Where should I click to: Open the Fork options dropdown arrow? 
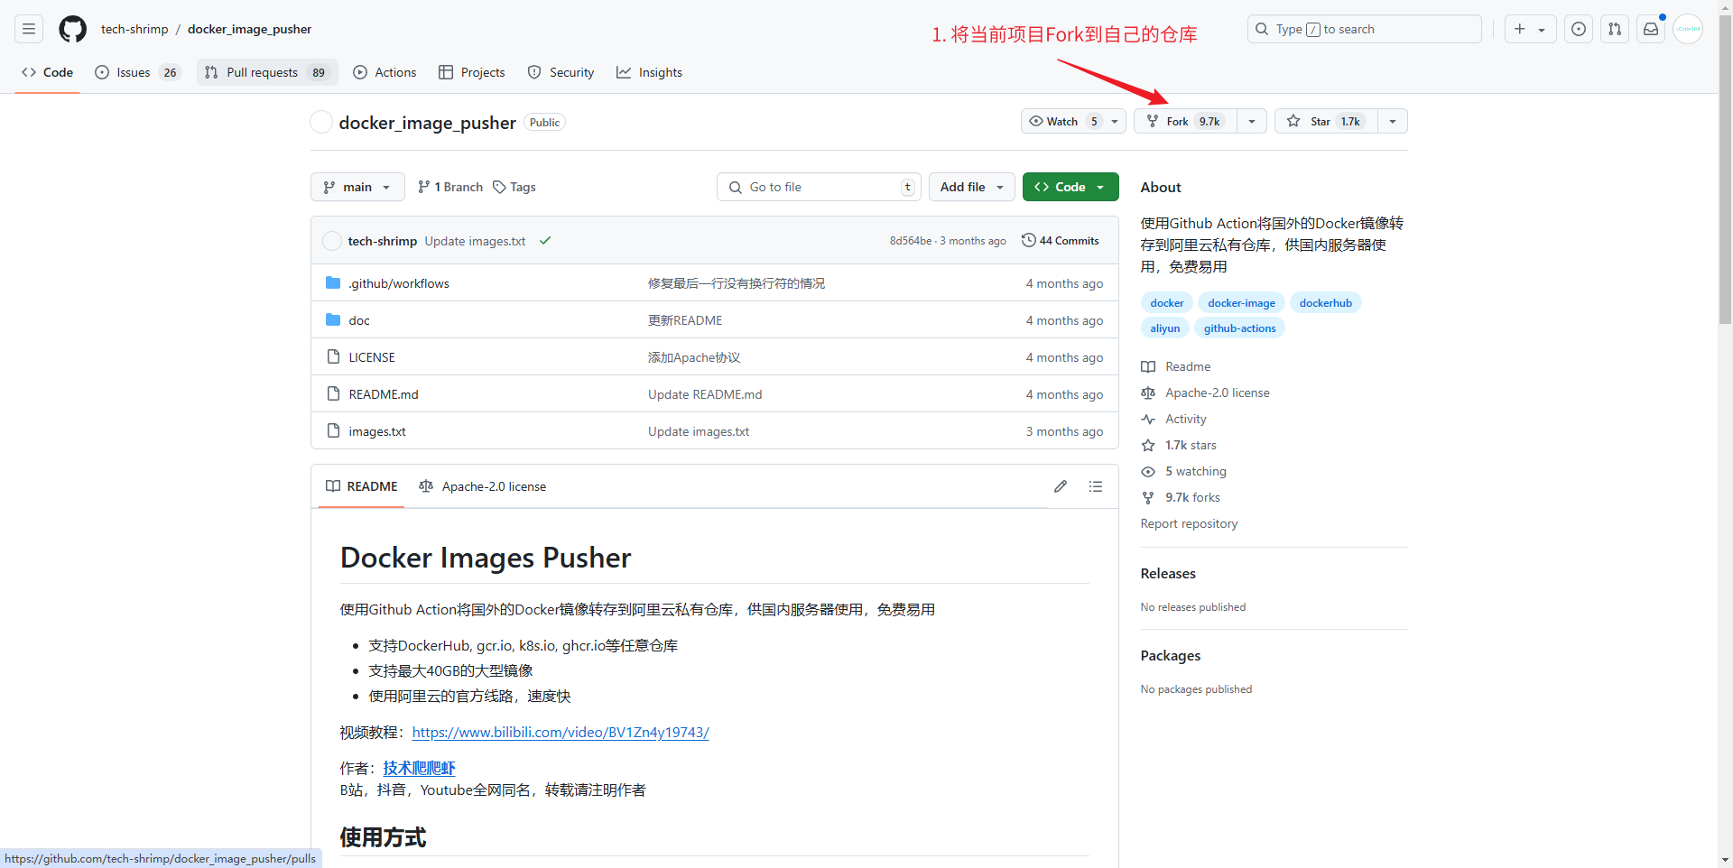pos(1252,121)
